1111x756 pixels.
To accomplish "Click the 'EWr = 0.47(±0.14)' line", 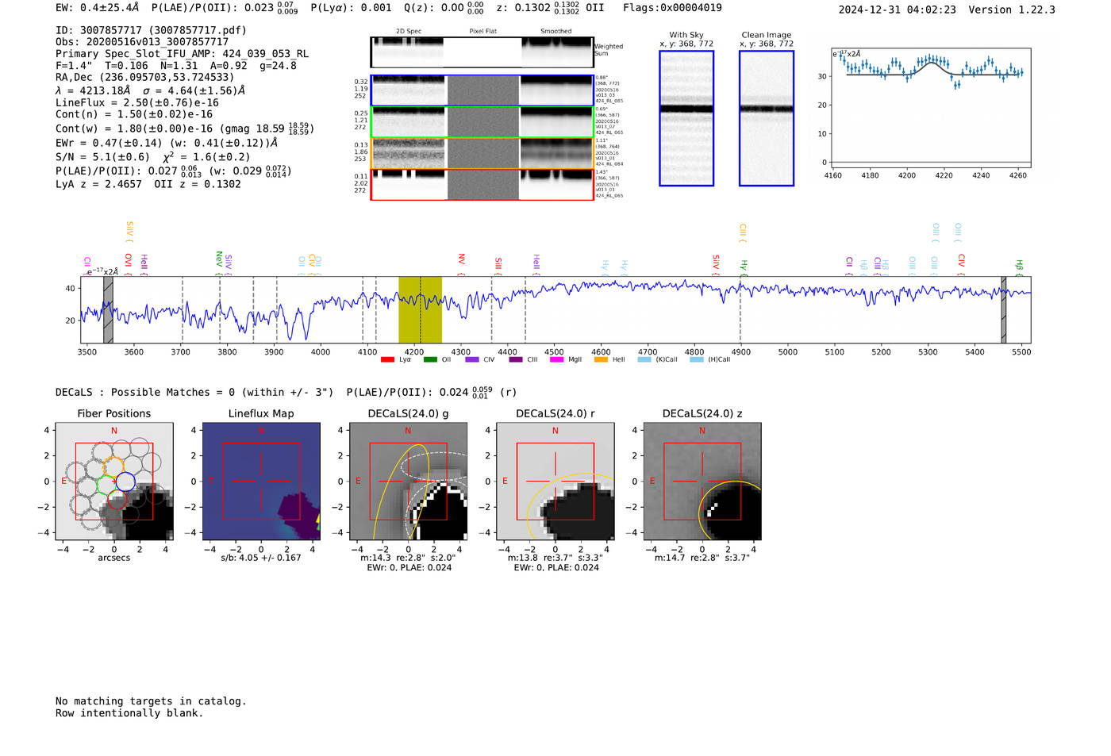I will pos(167,144).
